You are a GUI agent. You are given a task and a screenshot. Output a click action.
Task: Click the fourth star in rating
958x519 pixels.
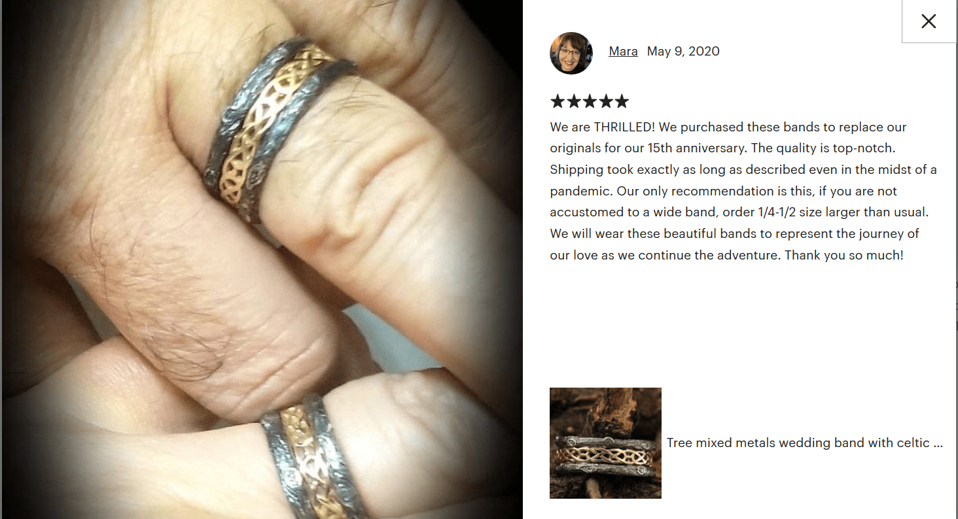click(605, 101)
